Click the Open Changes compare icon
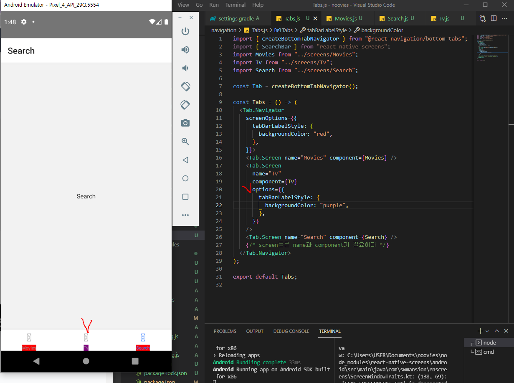Viewport: 514px width, 383px height. (483, 18)
